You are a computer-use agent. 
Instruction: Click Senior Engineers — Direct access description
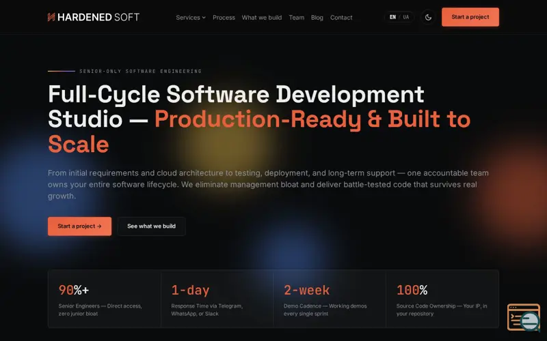(100, 310)
